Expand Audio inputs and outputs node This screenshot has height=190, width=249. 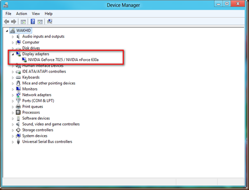pyautogui.click(x=13, y=37)
